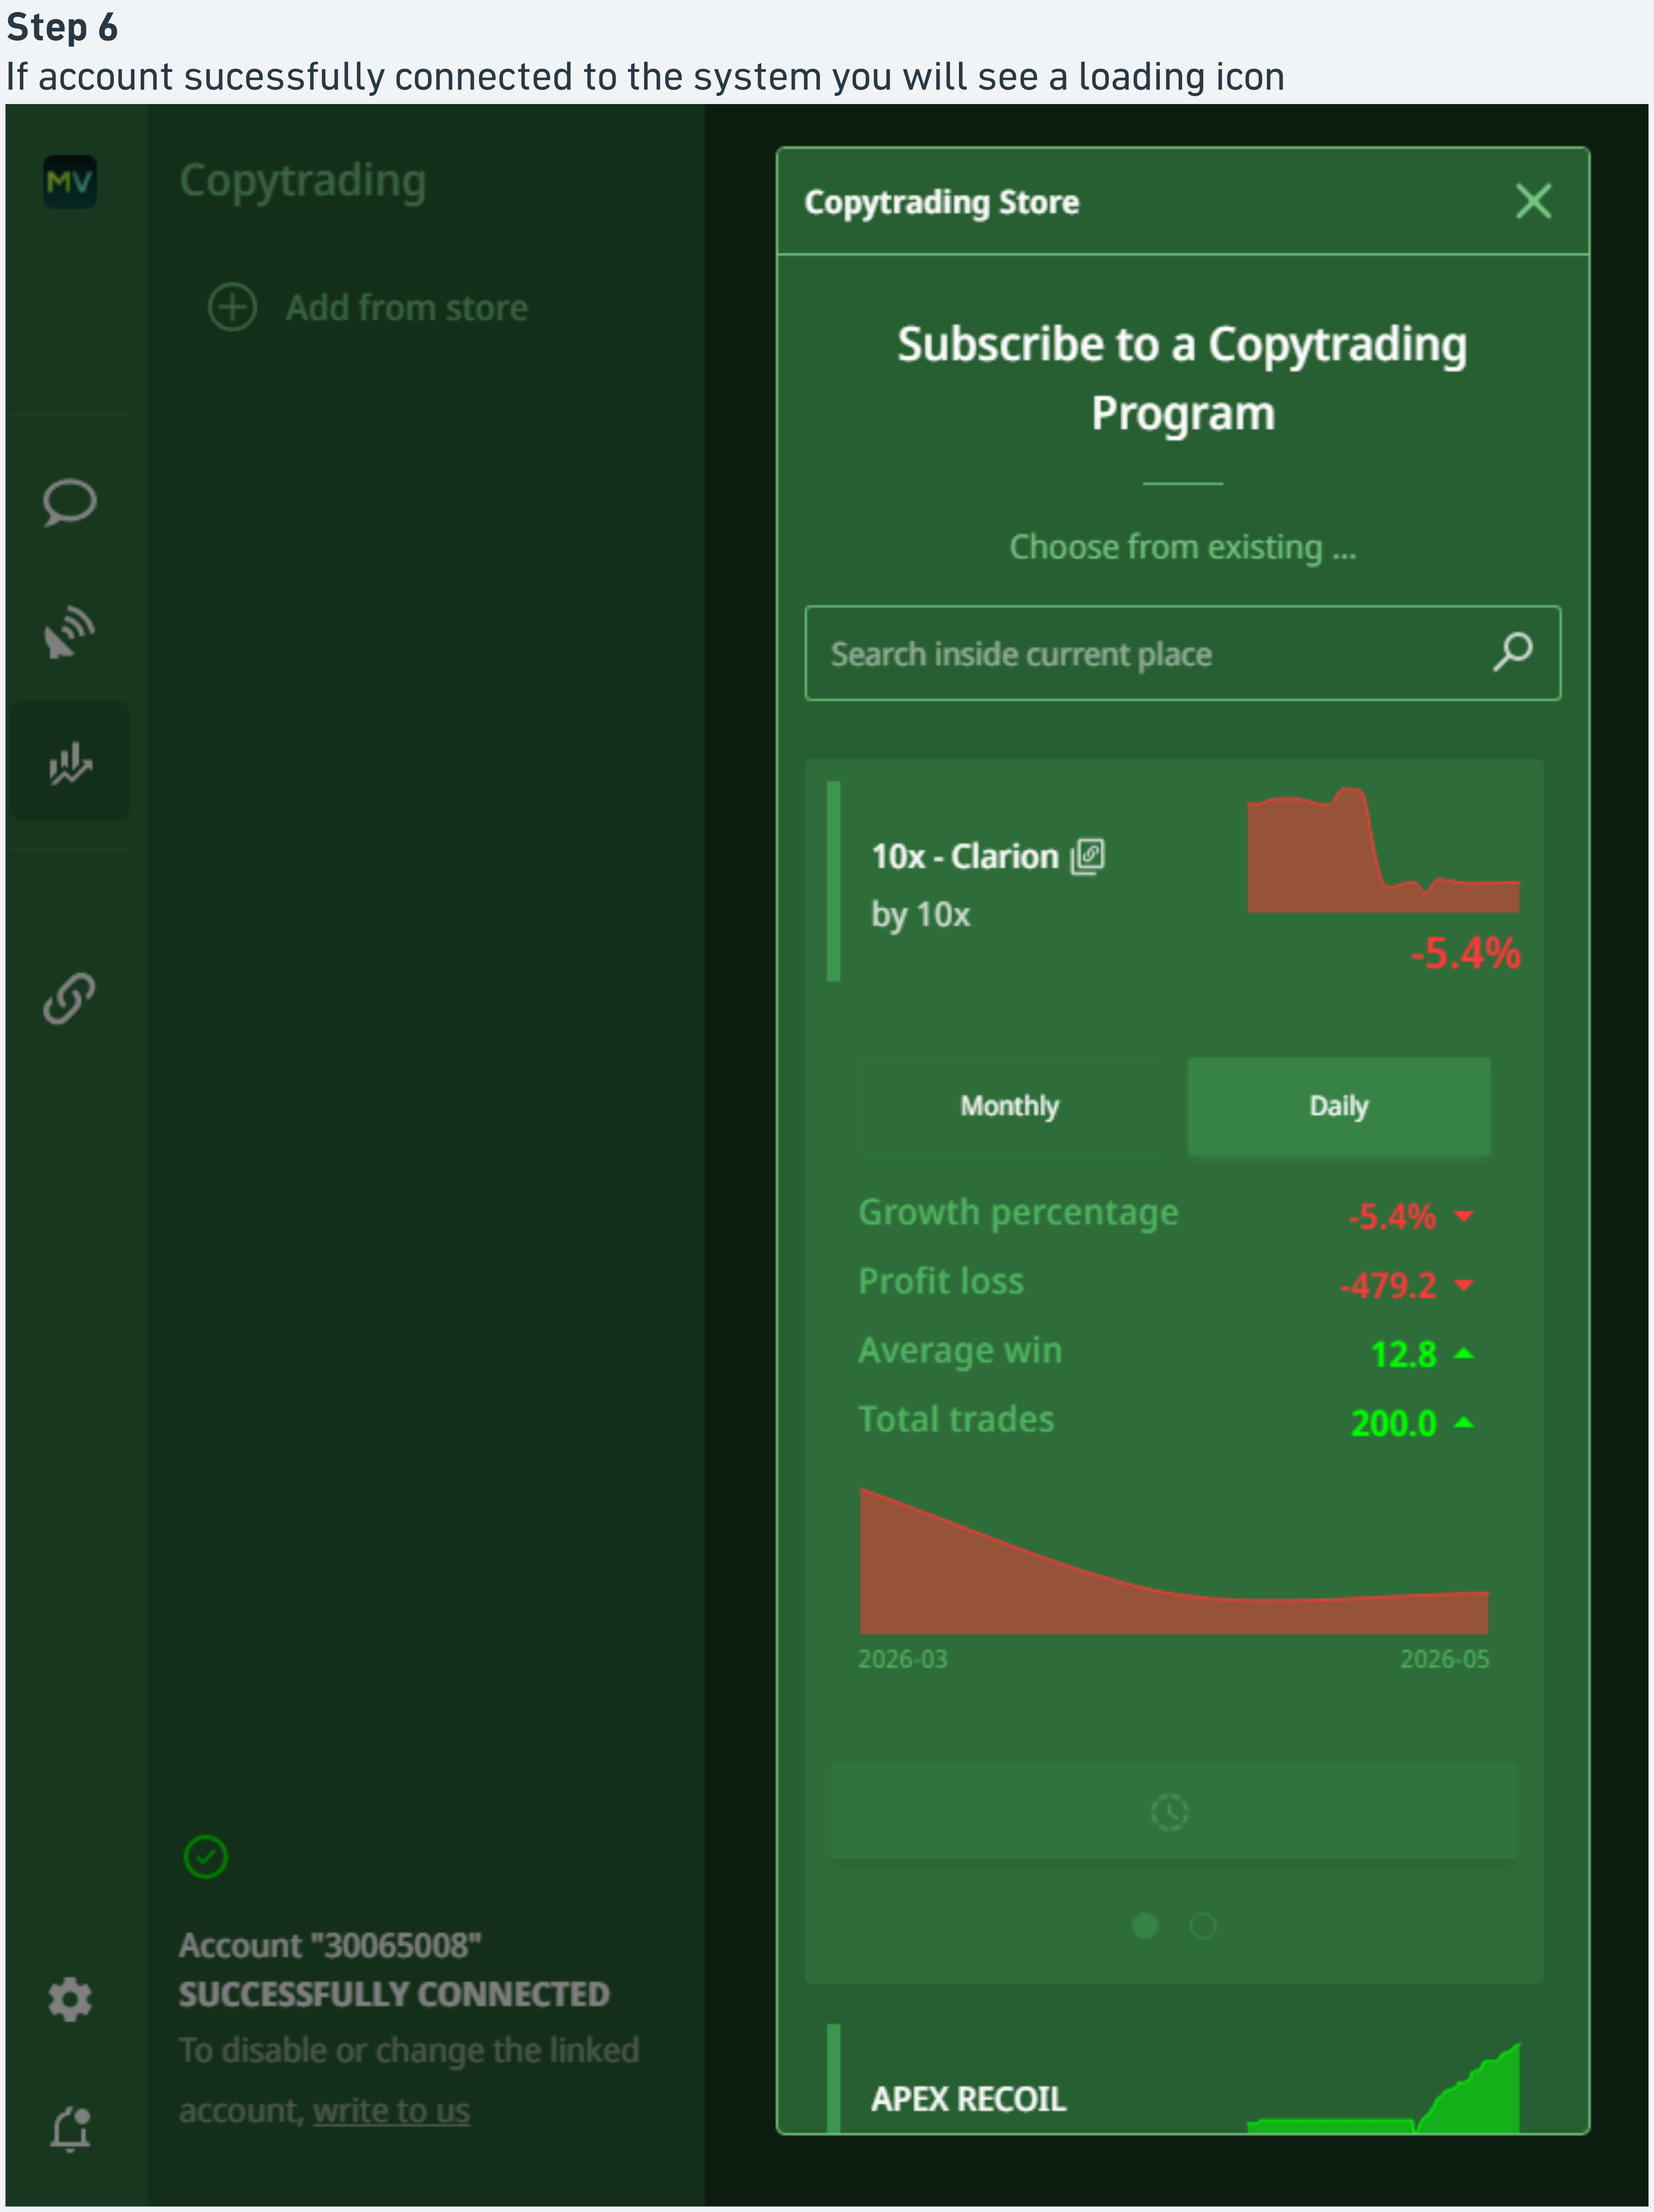Viewport: 1654px width, 2212px height.
Task: Click the loading clock button
Action: [x=1174, y=1811]
